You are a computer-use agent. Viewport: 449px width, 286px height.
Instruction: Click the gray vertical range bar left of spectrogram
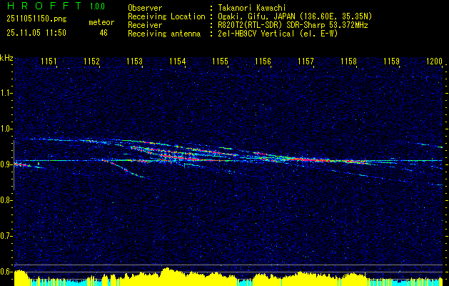[14, 165]
